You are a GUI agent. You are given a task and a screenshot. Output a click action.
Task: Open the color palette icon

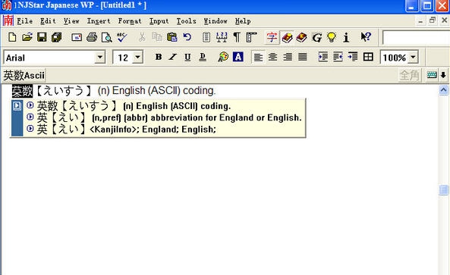223,58
